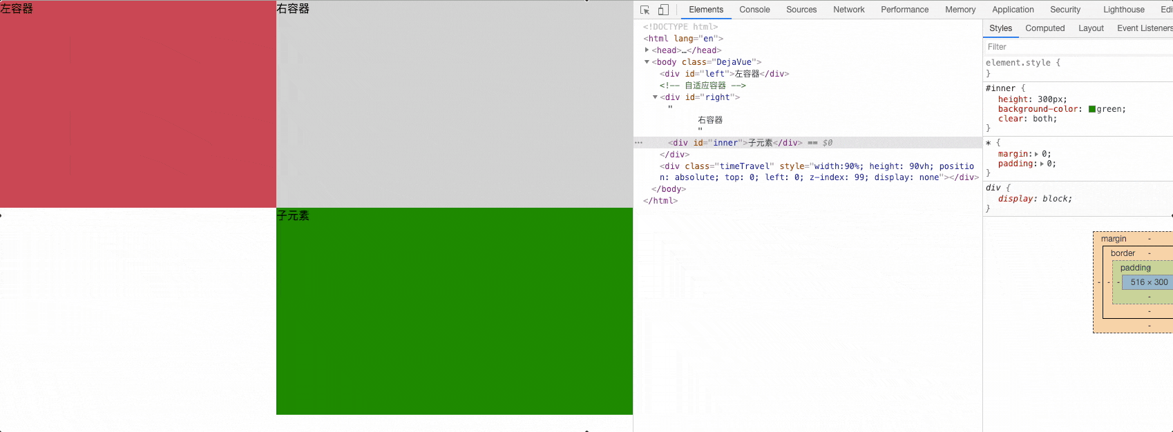This screenshot has height=432, width=1173.
Task: Open the green background-color swatch
Action: [1092, 109]
